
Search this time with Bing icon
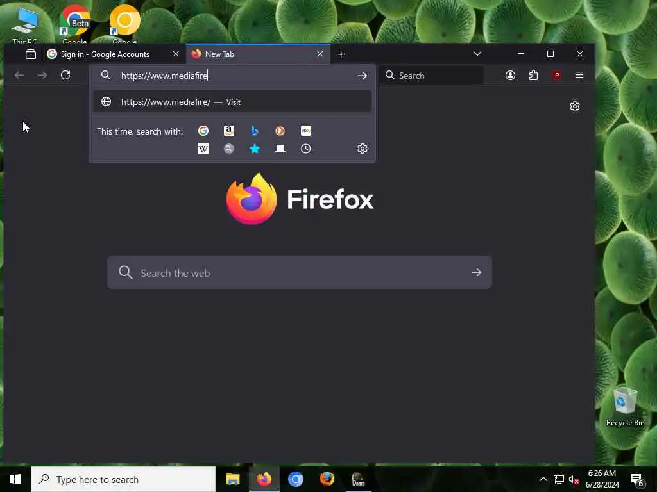254,131
